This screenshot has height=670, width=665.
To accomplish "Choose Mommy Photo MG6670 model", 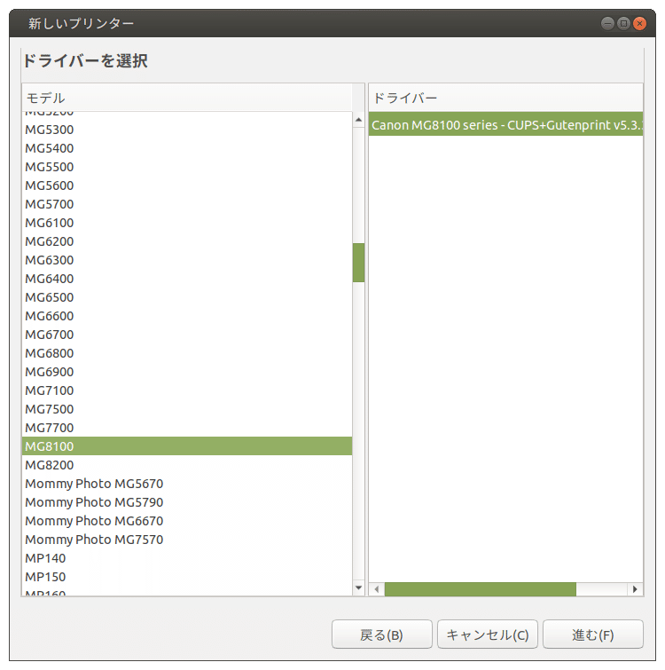I will (187, 521).
